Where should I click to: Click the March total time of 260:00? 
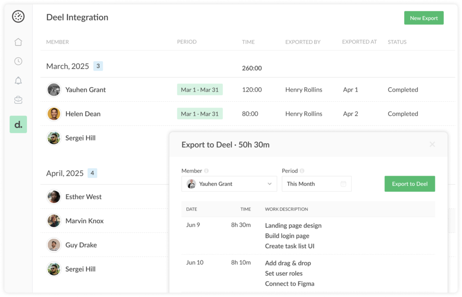[x=252, y=68]
